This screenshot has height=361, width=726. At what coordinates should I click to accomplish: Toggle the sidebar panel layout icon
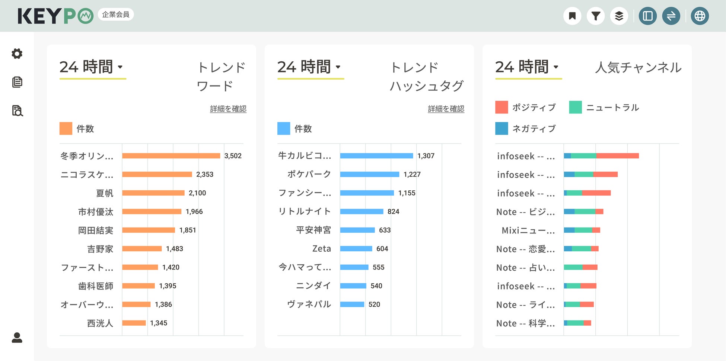(648, 16)
